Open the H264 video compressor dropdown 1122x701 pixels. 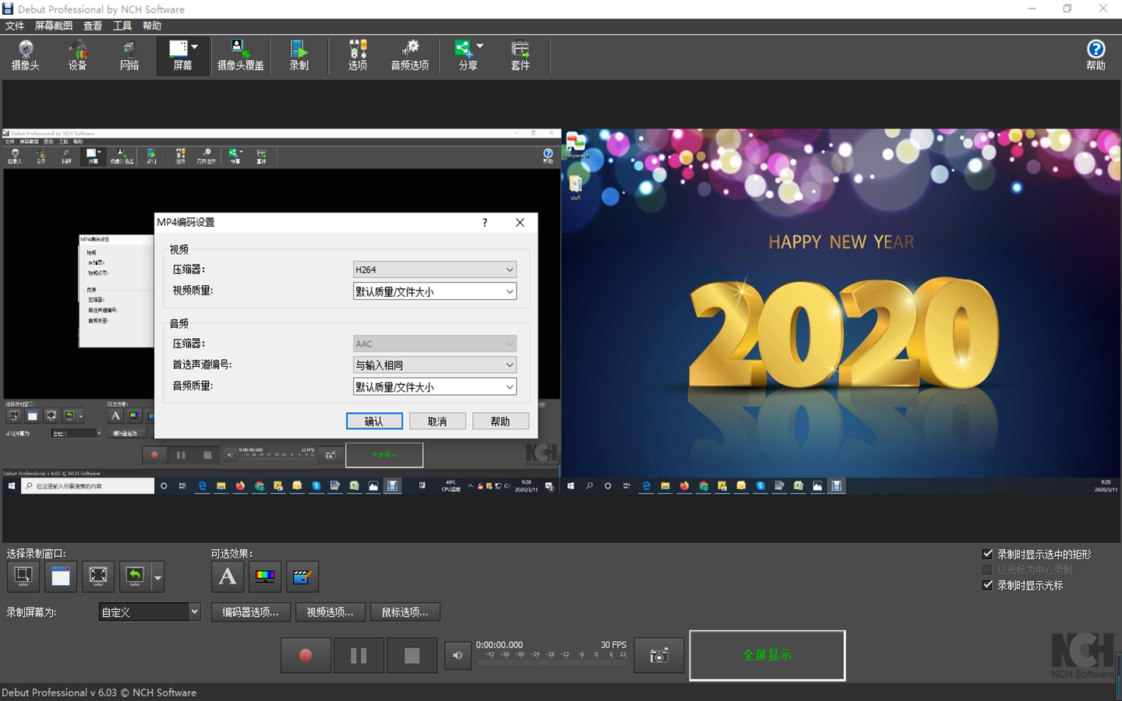[x=435, y=269]
